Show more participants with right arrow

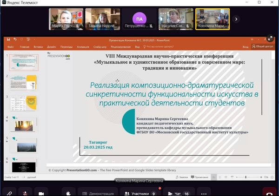pos(236,19)
